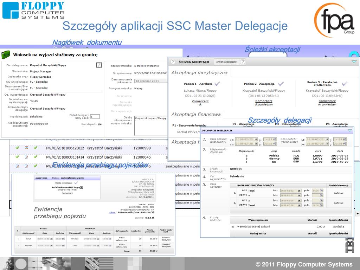Open Komentarz link in Ewidencja akceptacja box
Image resolution: width=360 pixels, height=270 pixels.
[67, 193]
